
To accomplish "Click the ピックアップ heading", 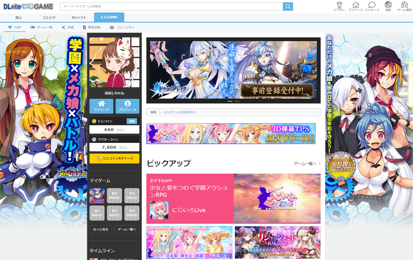I will (x=169, y=163).
